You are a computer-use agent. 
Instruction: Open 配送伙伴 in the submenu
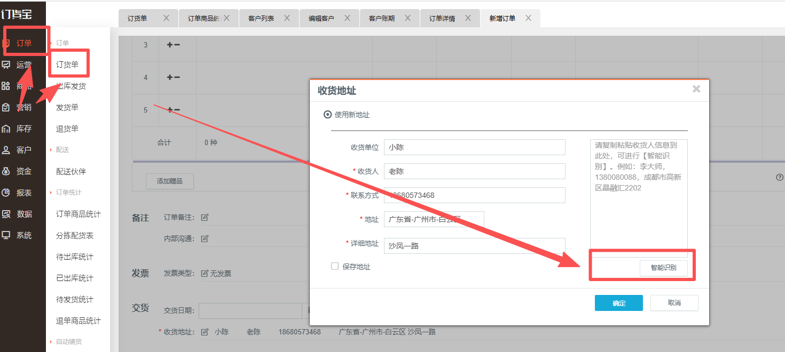71,171
